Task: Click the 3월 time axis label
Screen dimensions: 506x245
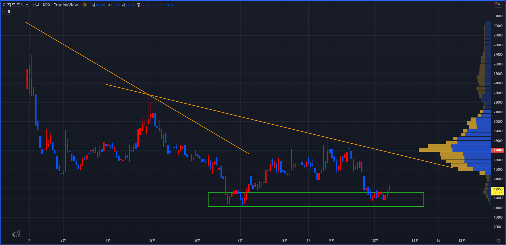Action: click(63, 240)
